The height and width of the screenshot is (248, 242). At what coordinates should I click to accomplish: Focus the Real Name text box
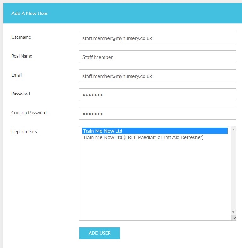tap(157, 57)
